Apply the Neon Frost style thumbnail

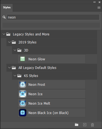coord(23,84)
